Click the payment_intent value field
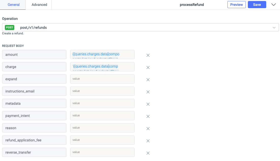This screenshot has width=280, height=161. (x=102, y=116)
